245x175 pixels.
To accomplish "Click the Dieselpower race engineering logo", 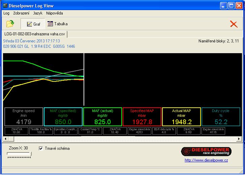I will [x=206, y=151].
